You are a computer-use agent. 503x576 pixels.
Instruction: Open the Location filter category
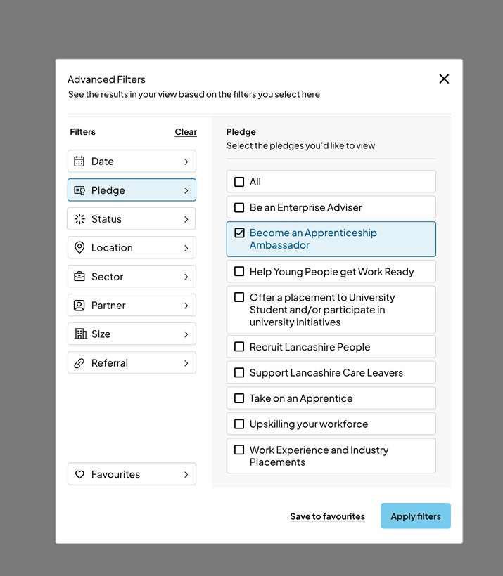click(x=132, y=248)
